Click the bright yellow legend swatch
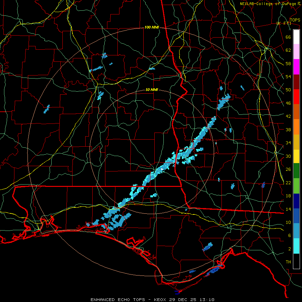302x302 pixels. (x=296, y=156)
